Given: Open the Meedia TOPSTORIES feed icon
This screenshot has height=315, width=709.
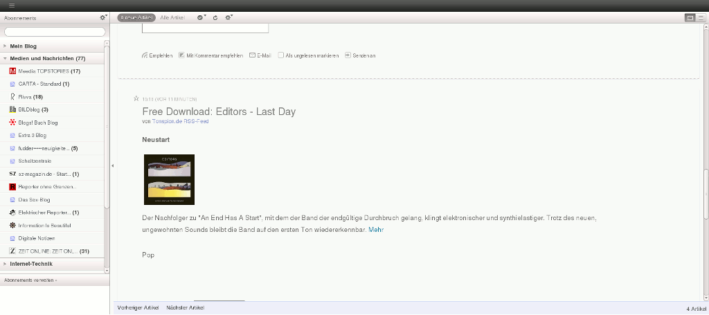Looking at the screenshot, I should pos(12,71).
